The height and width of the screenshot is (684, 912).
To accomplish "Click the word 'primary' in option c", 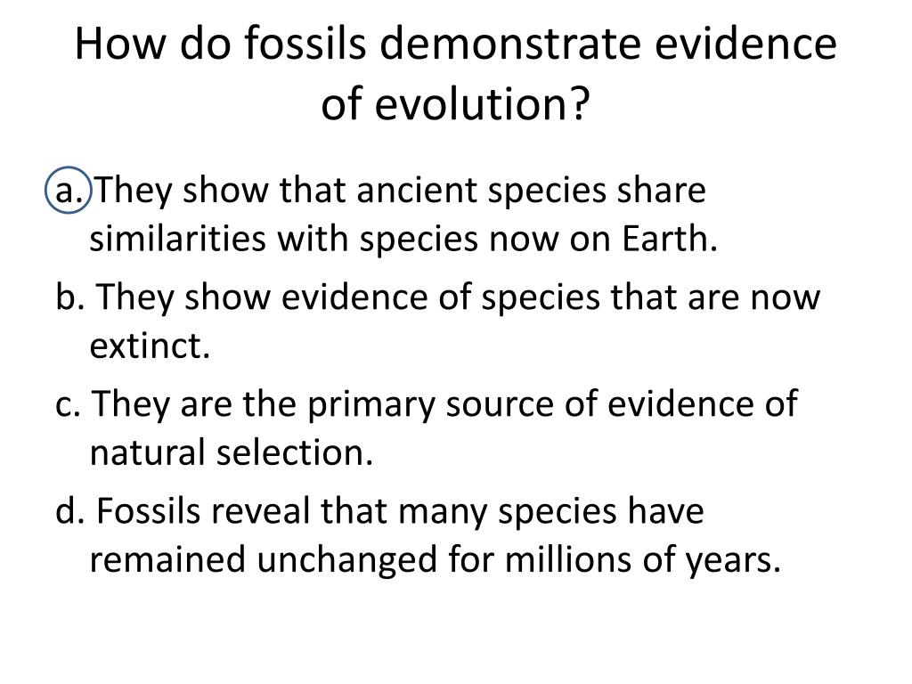I will point(370,405).
